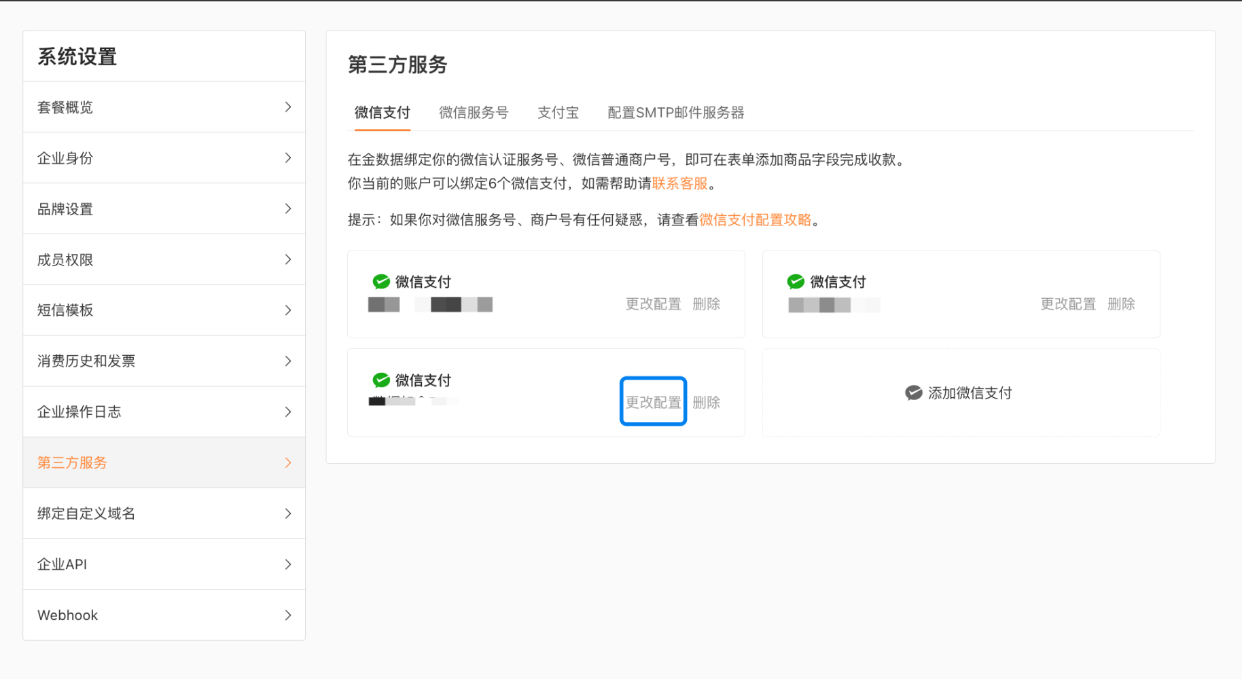Expand 绑定自定义域名 chevron arrow

coord(288,513)
